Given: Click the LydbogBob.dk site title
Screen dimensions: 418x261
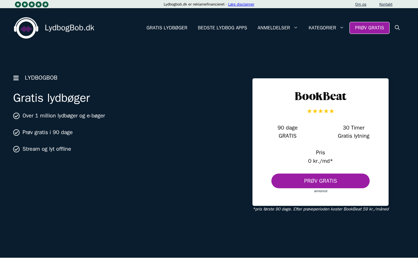Looking at the screenshot, I should 70,28.
